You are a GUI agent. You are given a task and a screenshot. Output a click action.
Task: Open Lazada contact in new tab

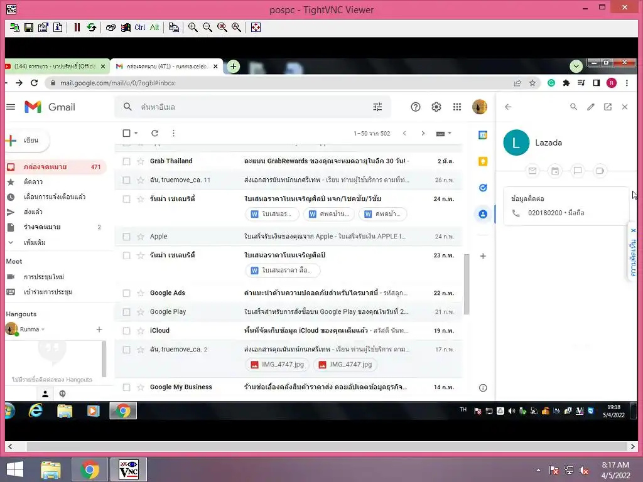point(608,107)
